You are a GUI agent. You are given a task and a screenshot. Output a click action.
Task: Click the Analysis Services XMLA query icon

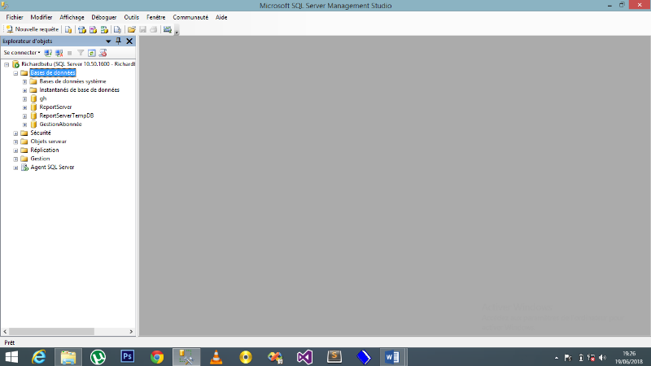(x=104, y=29)
